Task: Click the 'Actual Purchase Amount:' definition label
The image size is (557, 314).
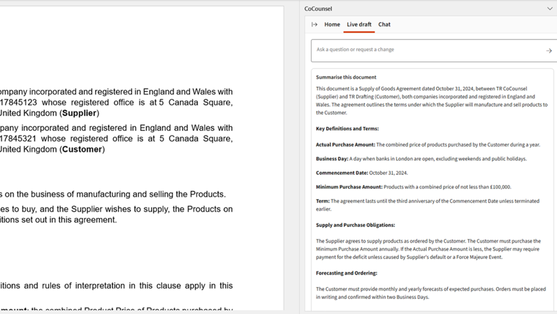Action: pyautogui.click(x=345, y=145)
